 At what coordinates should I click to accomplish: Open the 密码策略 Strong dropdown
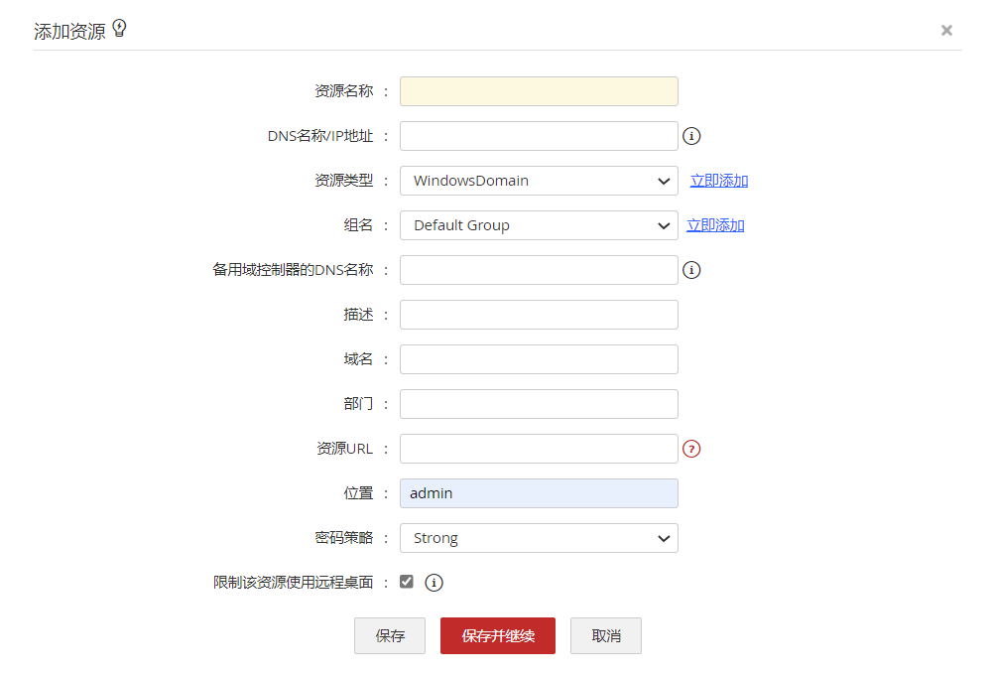point(539,538)
